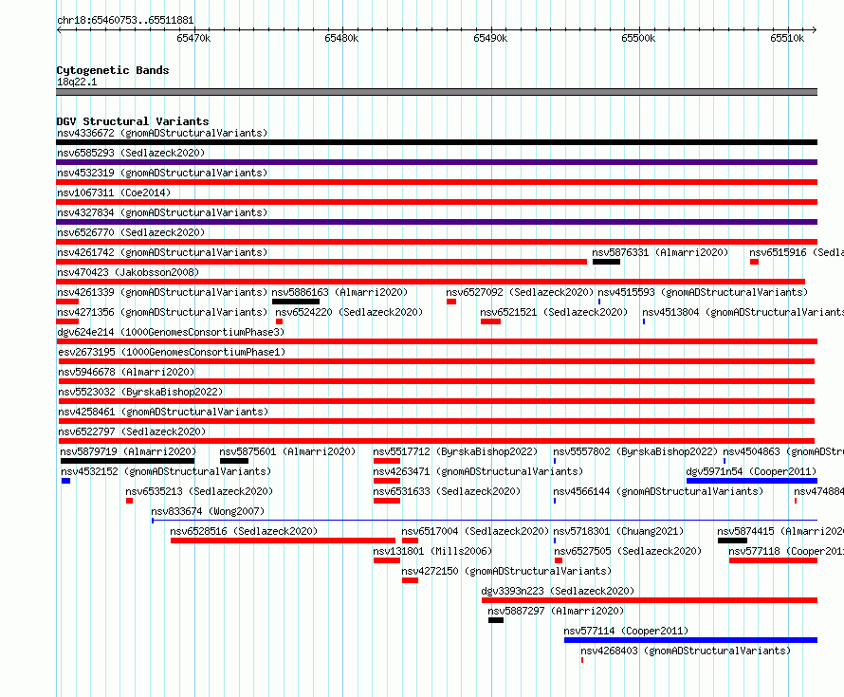Select nsv577118 (Cooper2011) red bar
844x697 pixels.
click(x=774, y=560)
